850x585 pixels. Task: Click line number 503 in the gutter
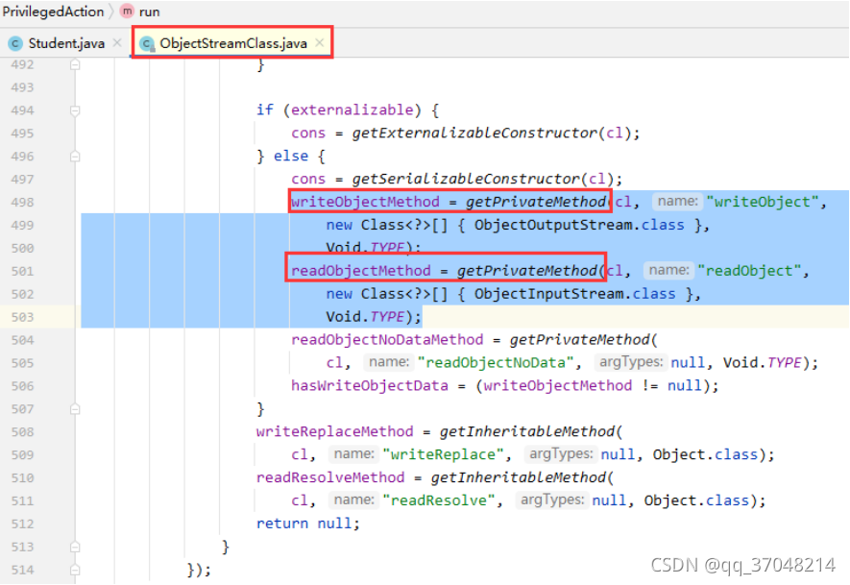[22, 317]
